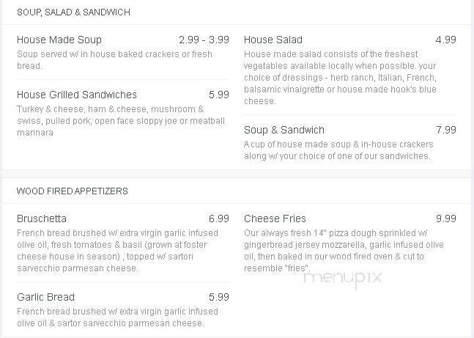
Task: Select the House Made Soup item title
Action: 59,40
